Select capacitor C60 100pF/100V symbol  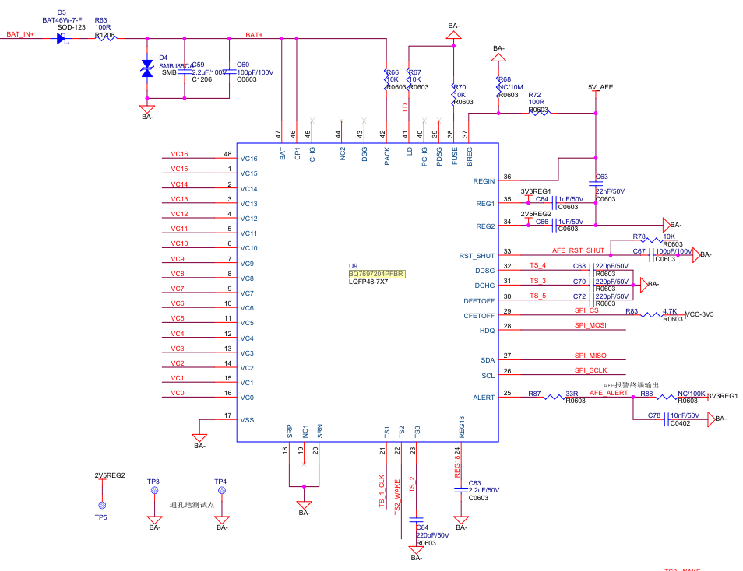coord(229,72)
